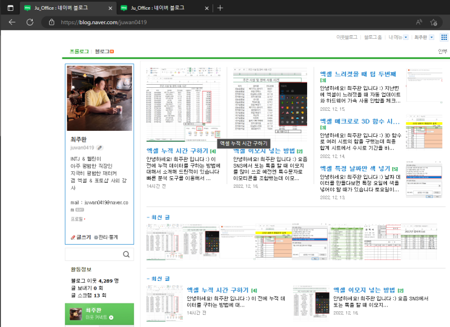Open the Naver services grid icon
450x327 pixels.
(x=444, y=37)
